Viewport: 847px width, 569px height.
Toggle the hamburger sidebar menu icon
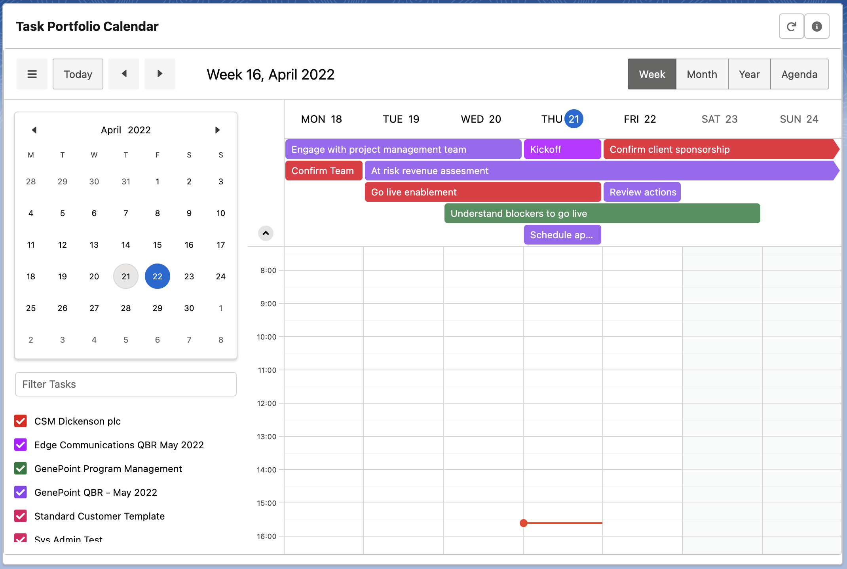click(x=32, y=74)
